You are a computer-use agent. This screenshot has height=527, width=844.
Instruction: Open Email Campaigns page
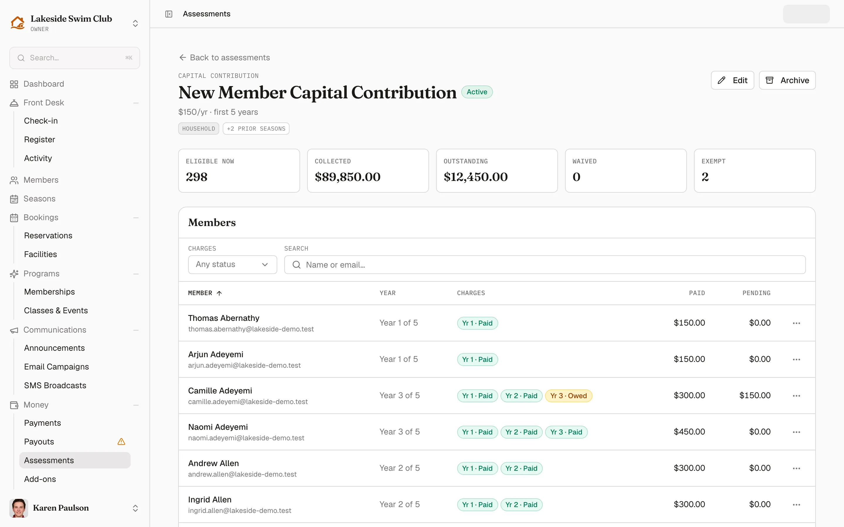(57, 367)
